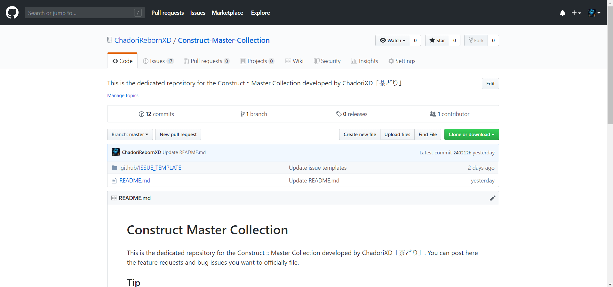Click Create new file button
This screenshot has height=287, width=613.
point(360,135)
